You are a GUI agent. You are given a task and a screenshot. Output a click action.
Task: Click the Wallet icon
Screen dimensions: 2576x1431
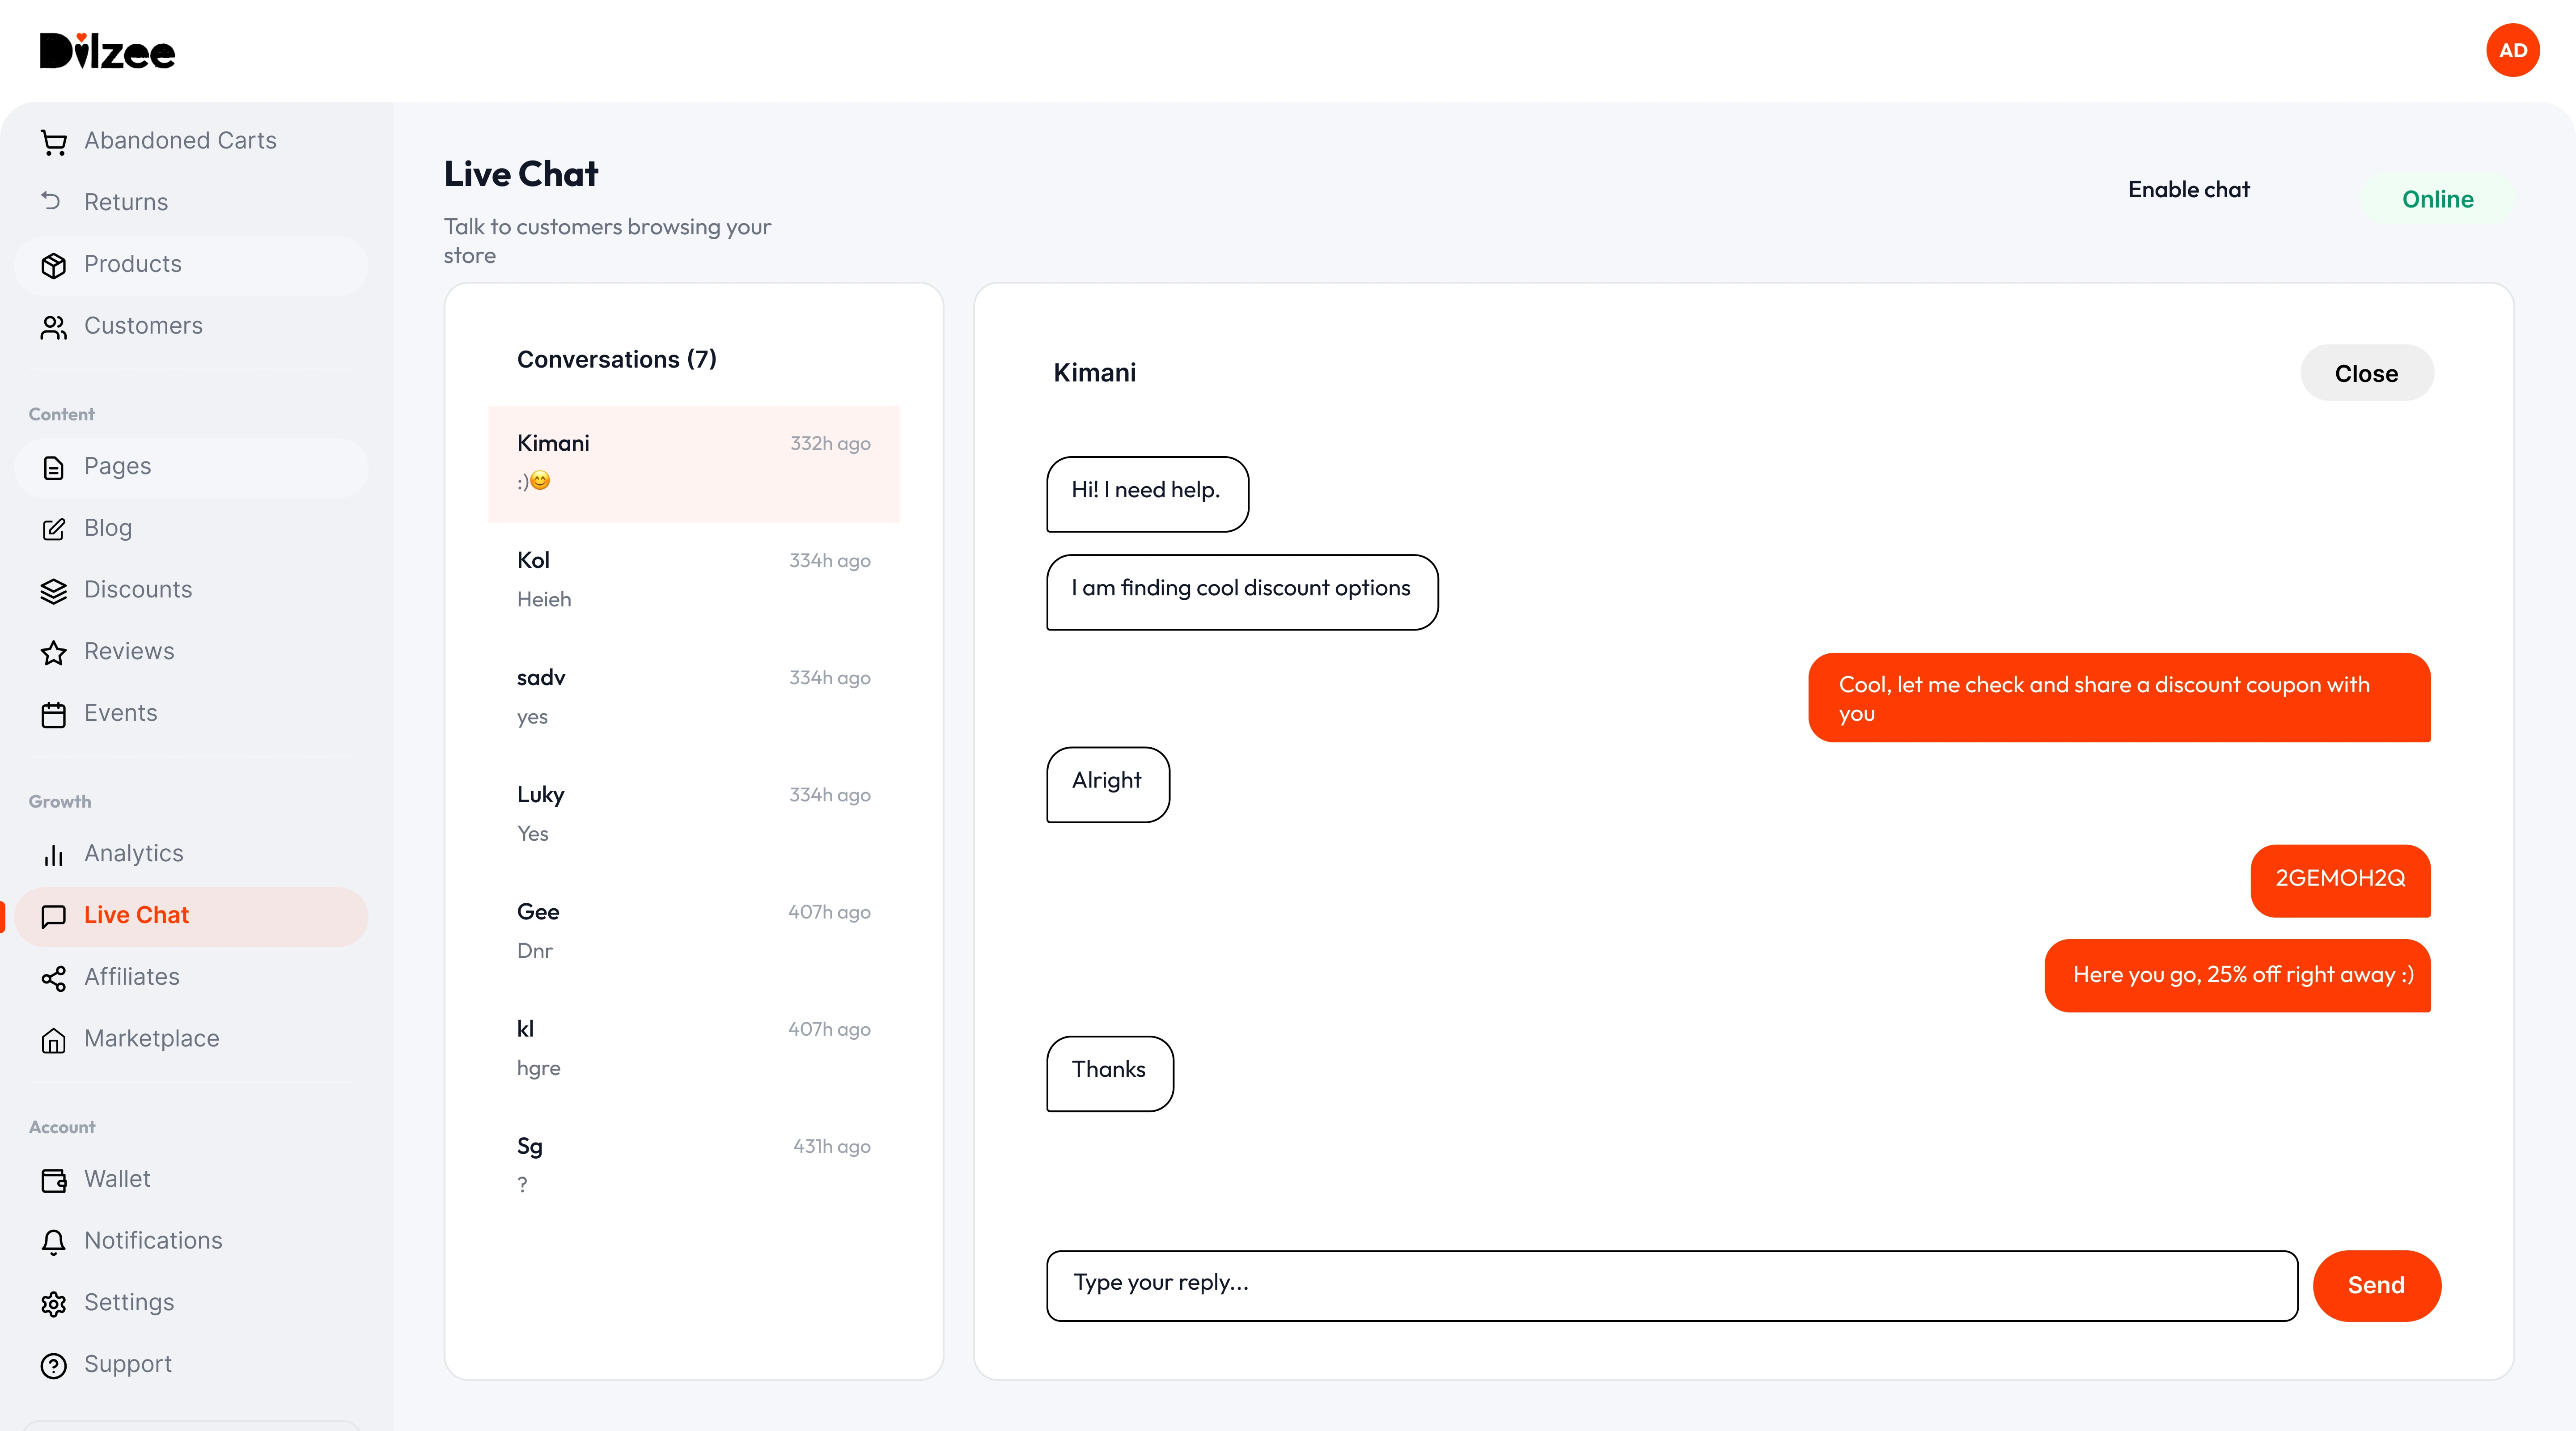tap(54, 1180)
